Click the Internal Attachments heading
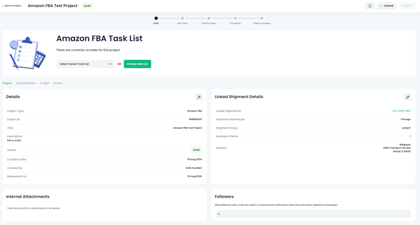This screenshot has height=225, width=420. pyautogui.click(x=27, y=196)
